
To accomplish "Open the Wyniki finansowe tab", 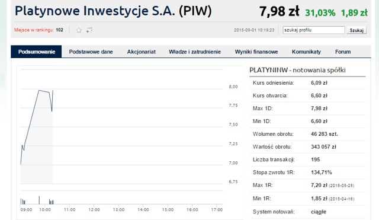I will 256,52.
